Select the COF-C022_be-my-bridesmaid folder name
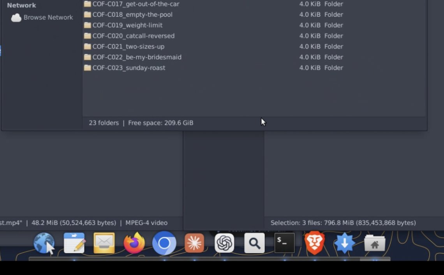 (137, 57)
